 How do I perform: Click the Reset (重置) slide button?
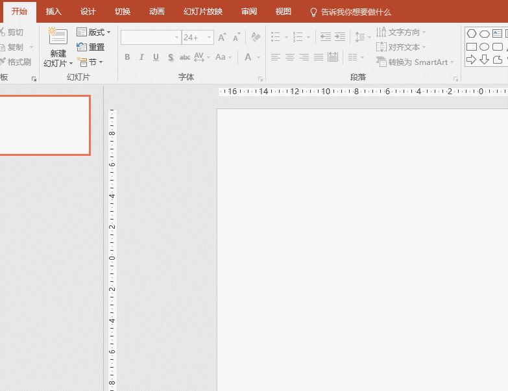[91, 47]
